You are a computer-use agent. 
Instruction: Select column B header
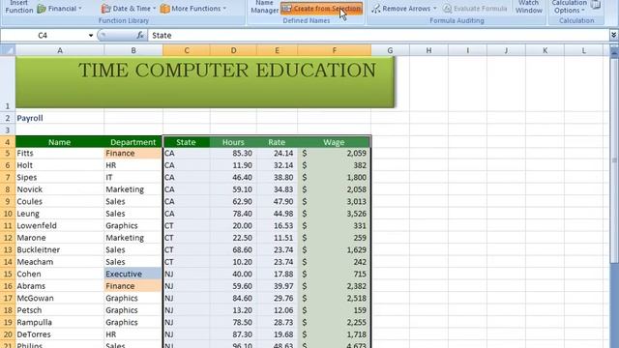(x=133, y=50)
